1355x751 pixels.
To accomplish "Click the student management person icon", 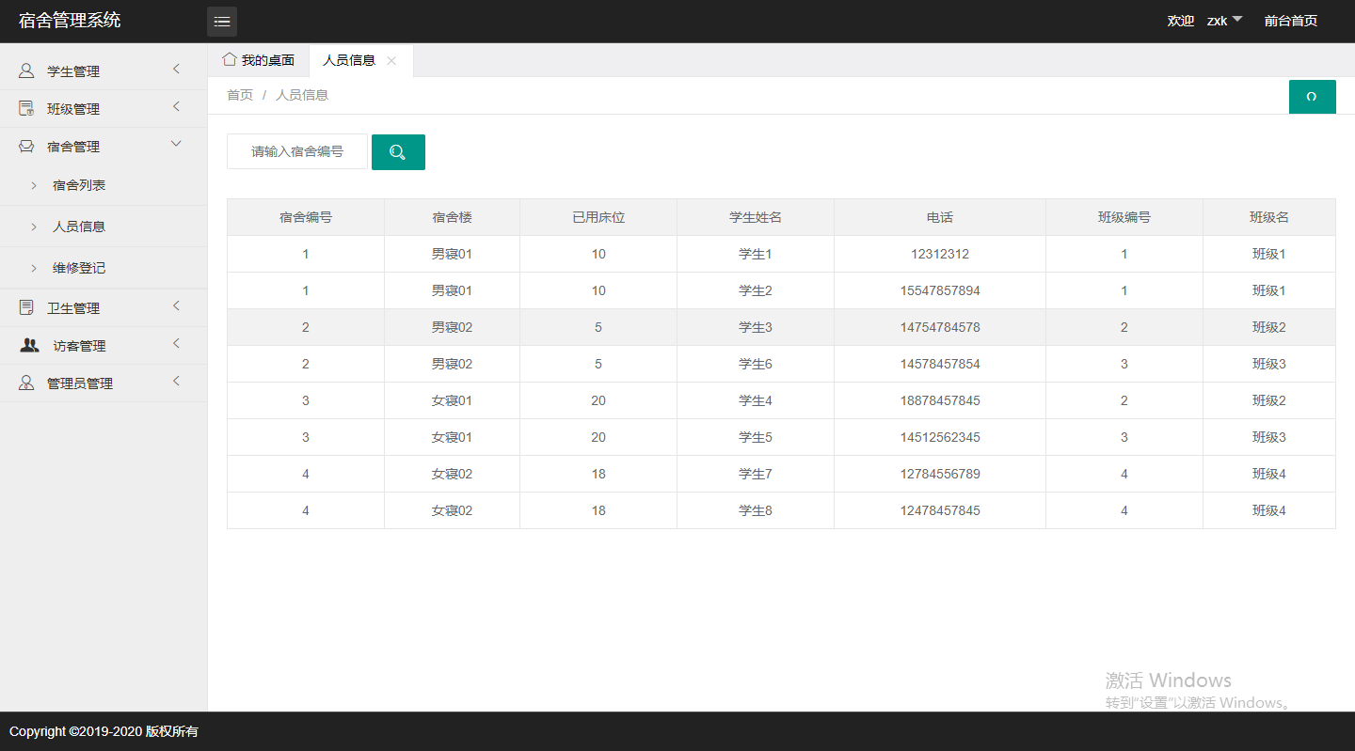I will (x=26, y=70).
